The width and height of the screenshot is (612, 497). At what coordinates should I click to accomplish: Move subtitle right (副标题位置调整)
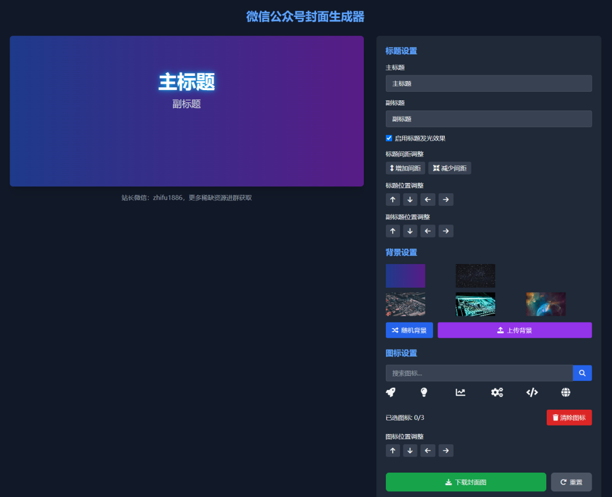tap(446, 231)
